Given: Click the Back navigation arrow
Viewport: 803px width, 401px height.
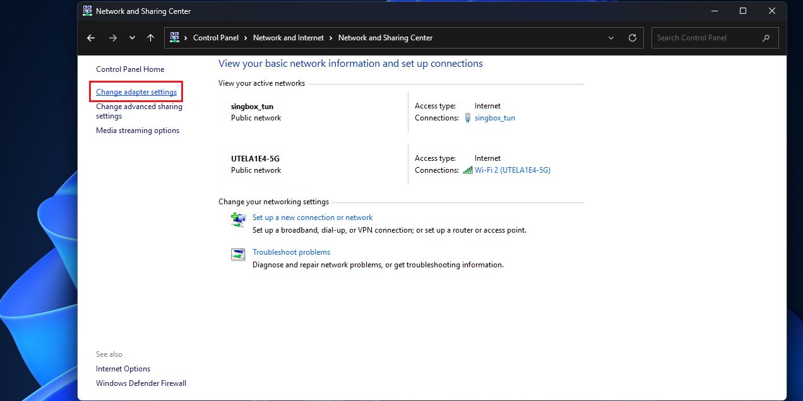Looking at the screenshot, I should [90, 38].
